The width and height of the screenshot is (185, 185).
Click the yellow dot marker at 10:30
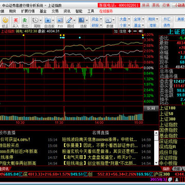point(24,35)
